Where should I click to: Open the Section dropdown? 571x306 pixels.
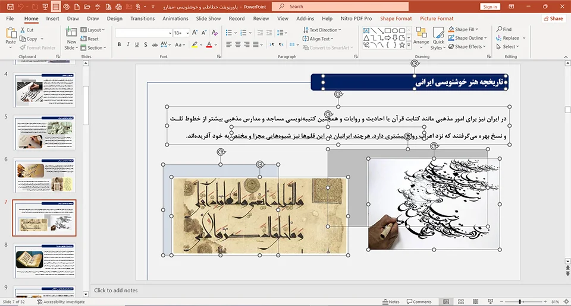(x=93, y=47)
